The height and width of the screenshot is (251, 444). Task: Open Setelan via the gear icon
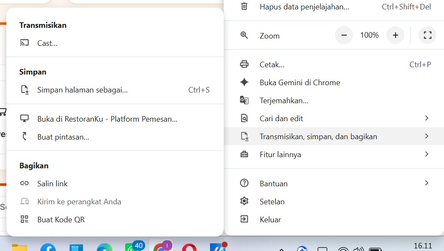pos(244,201)
